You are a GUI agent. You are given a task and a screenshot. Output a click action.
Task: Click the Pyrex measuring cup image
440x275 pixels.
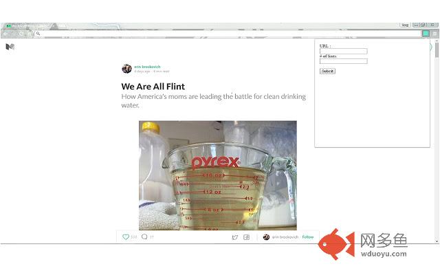[217, 175]
